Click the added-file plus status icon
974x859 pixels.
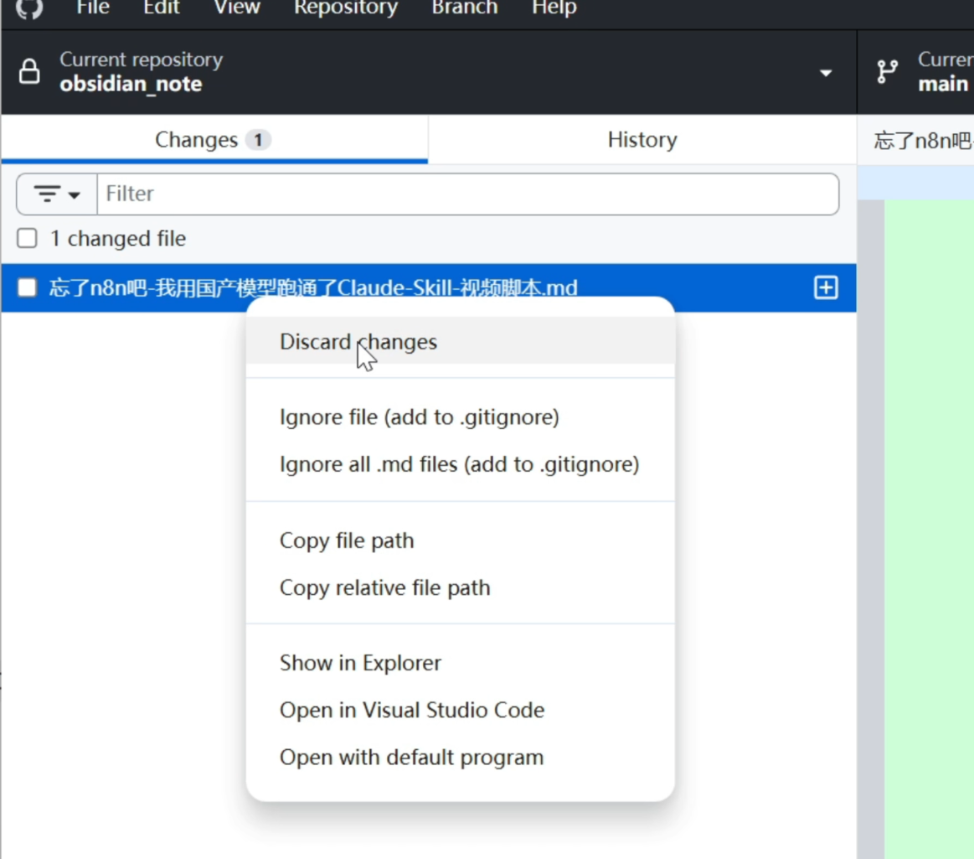pyautogui.click(x=826, y=287)
